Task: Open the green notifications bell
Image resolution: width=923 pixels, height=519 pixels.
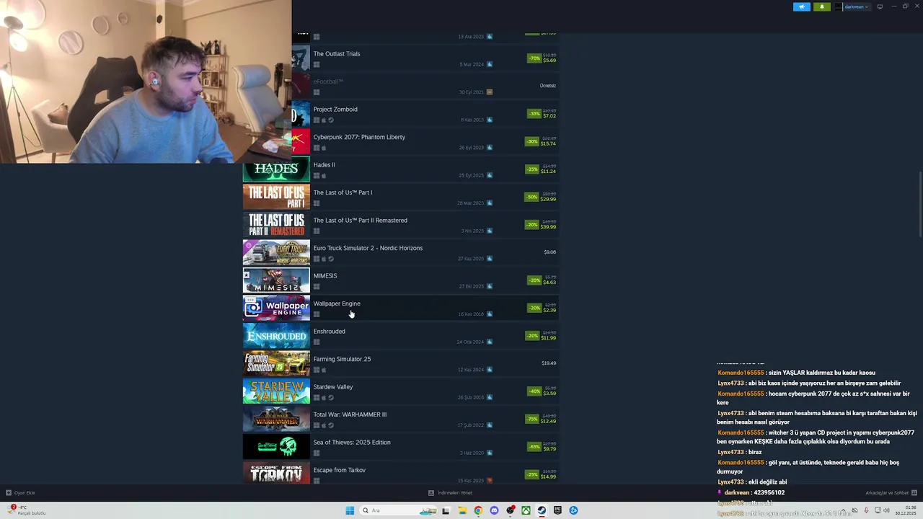Action: tap(822, 6)
